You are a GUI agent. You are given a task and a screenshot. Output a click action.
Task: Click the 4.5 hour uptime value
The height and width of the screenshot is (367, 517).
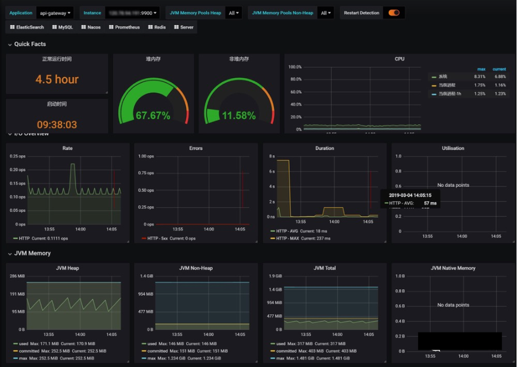[57, 79]
